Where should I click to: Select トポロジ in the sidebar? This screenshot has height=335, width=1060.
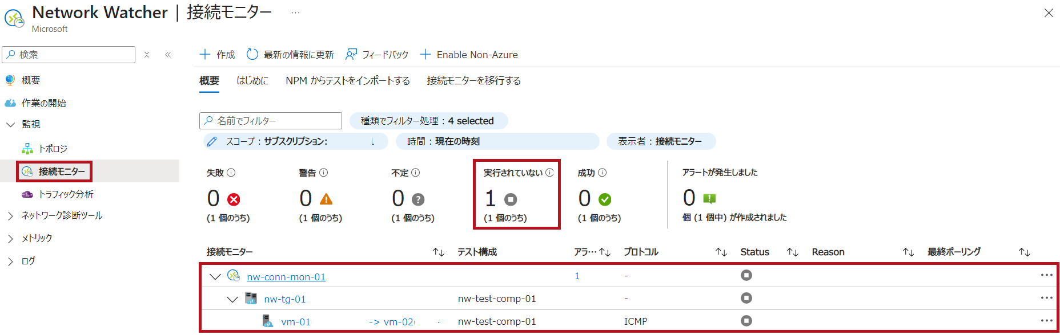pyautogui.click(x=53, y=149)
